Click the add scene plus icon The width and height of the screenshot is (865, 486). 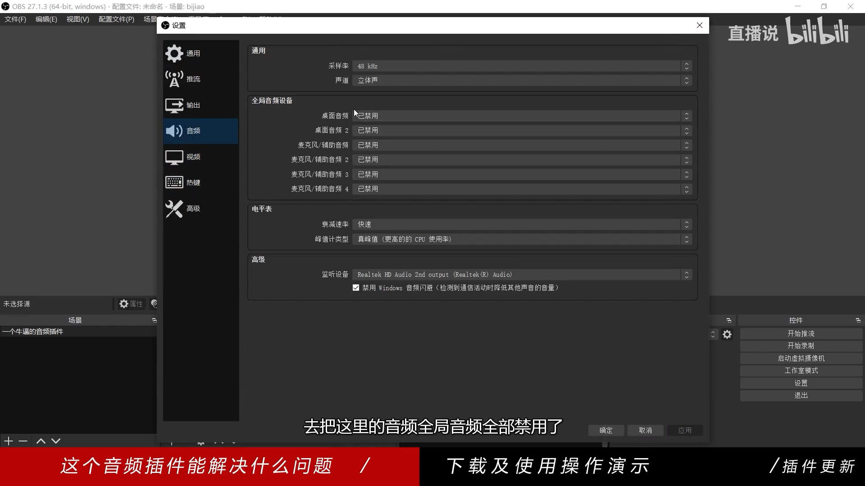(9, 441)
